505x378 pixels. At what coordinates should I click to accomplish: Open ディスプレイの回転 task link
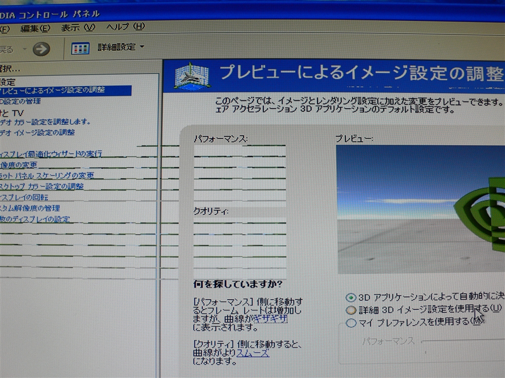pos(24,197)
